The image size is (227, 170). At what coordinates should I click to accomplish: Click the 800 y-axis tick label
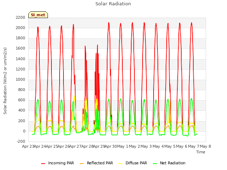(22, 90)
